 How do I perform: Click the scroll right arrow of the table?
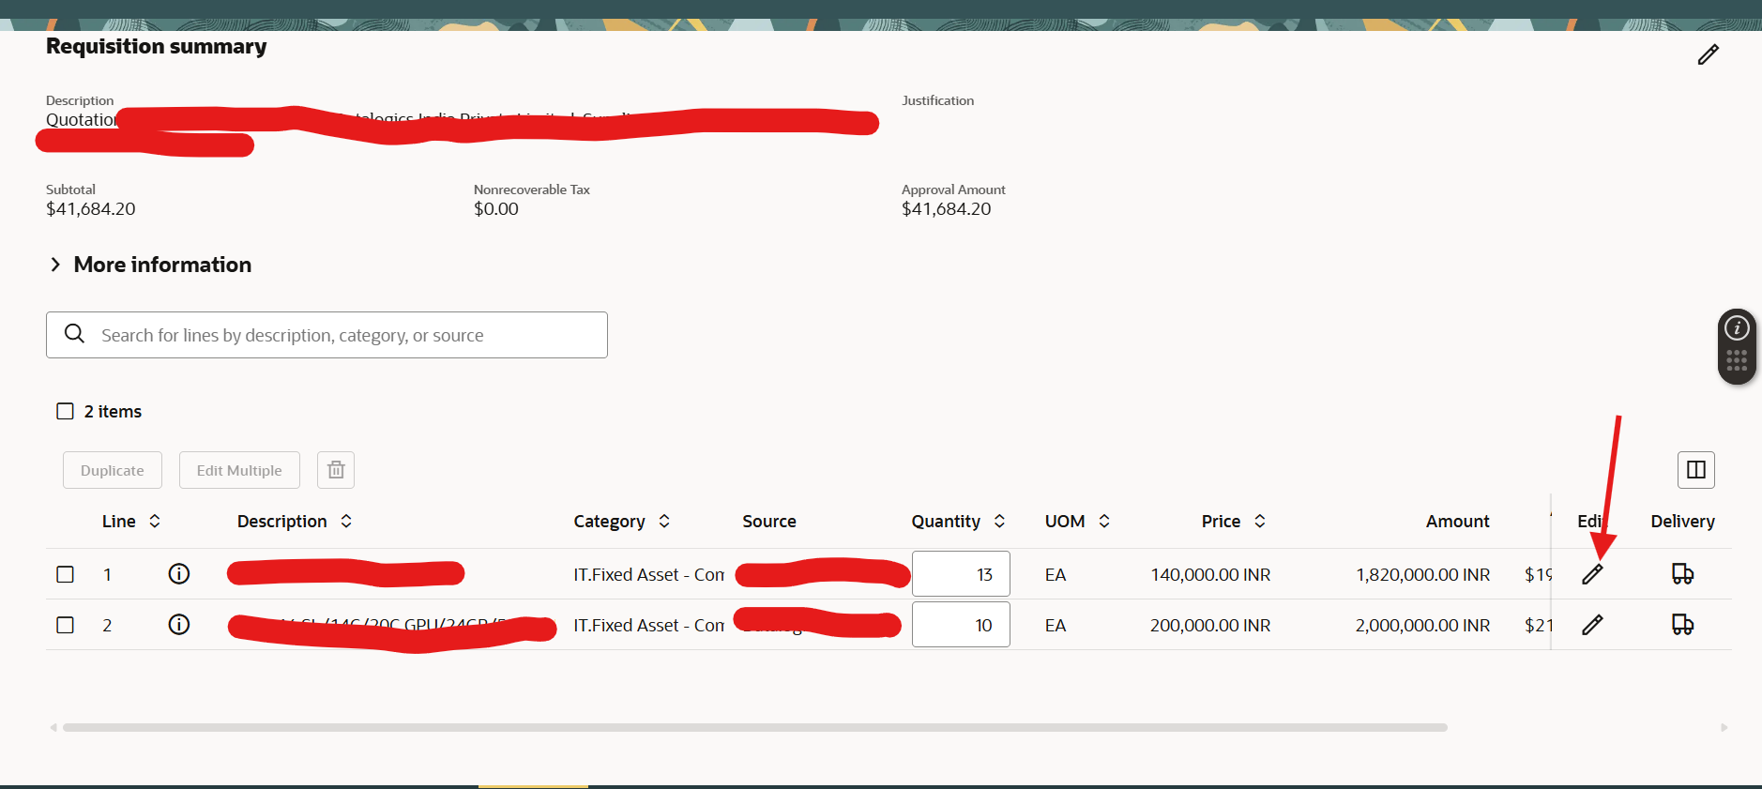(1724, 727)
